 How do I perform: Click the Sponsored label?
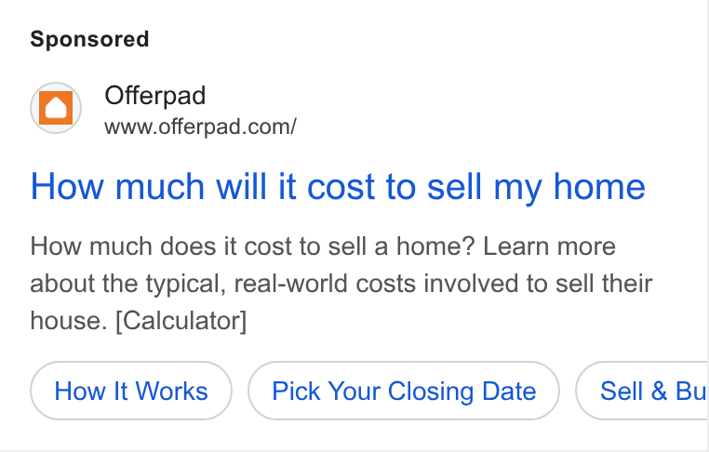89,39
